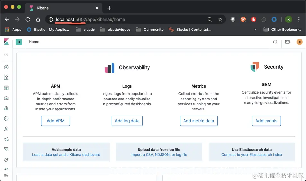The width and height of the screenshot is (306, 181).
Task: Open a new browser tab
Action: (x=109, y=8)
